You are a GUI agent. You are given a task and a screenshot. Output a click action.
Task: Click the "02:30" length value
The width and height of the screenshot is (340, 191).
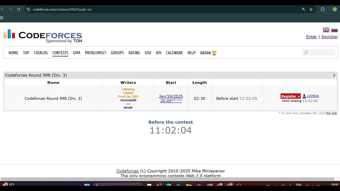tap(199, 98)
